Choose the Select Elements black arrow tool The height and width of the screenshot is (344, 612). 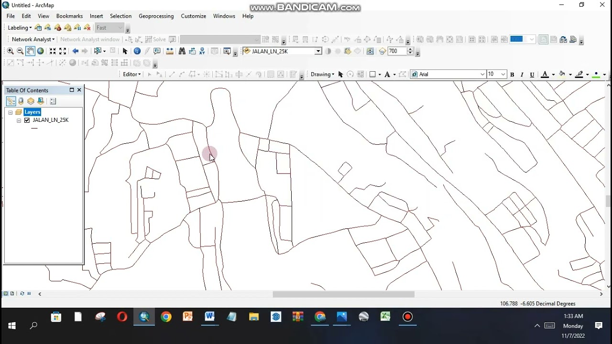[x=125, y=51]
